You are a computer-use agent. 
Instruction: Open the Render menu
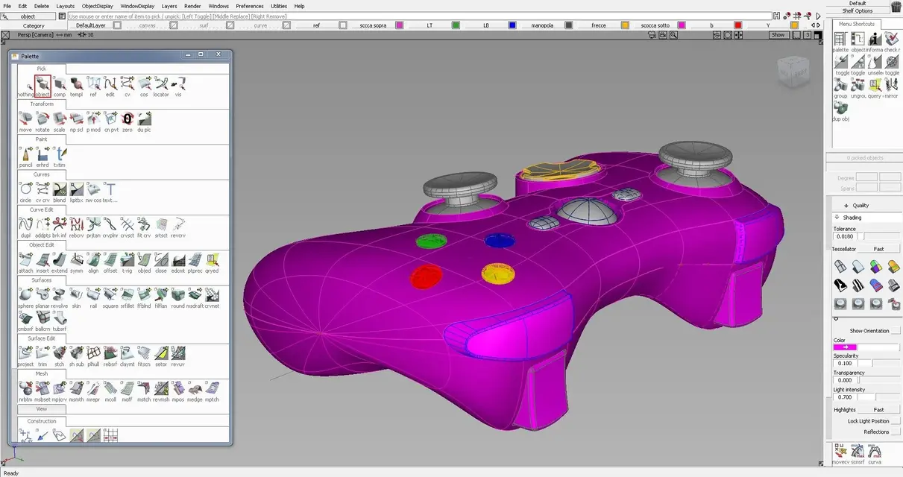(x=192, y=6)
